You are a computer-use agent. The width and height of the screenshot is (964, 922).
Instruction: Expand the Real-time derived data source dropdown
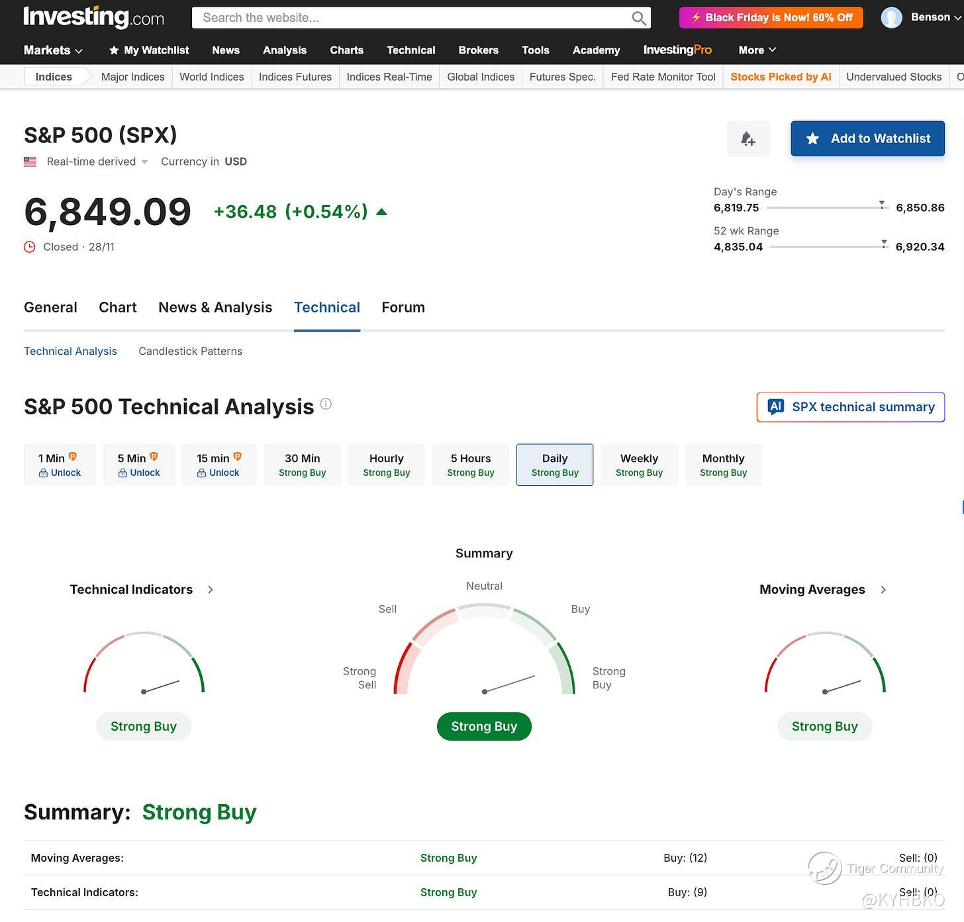[144, 162]
